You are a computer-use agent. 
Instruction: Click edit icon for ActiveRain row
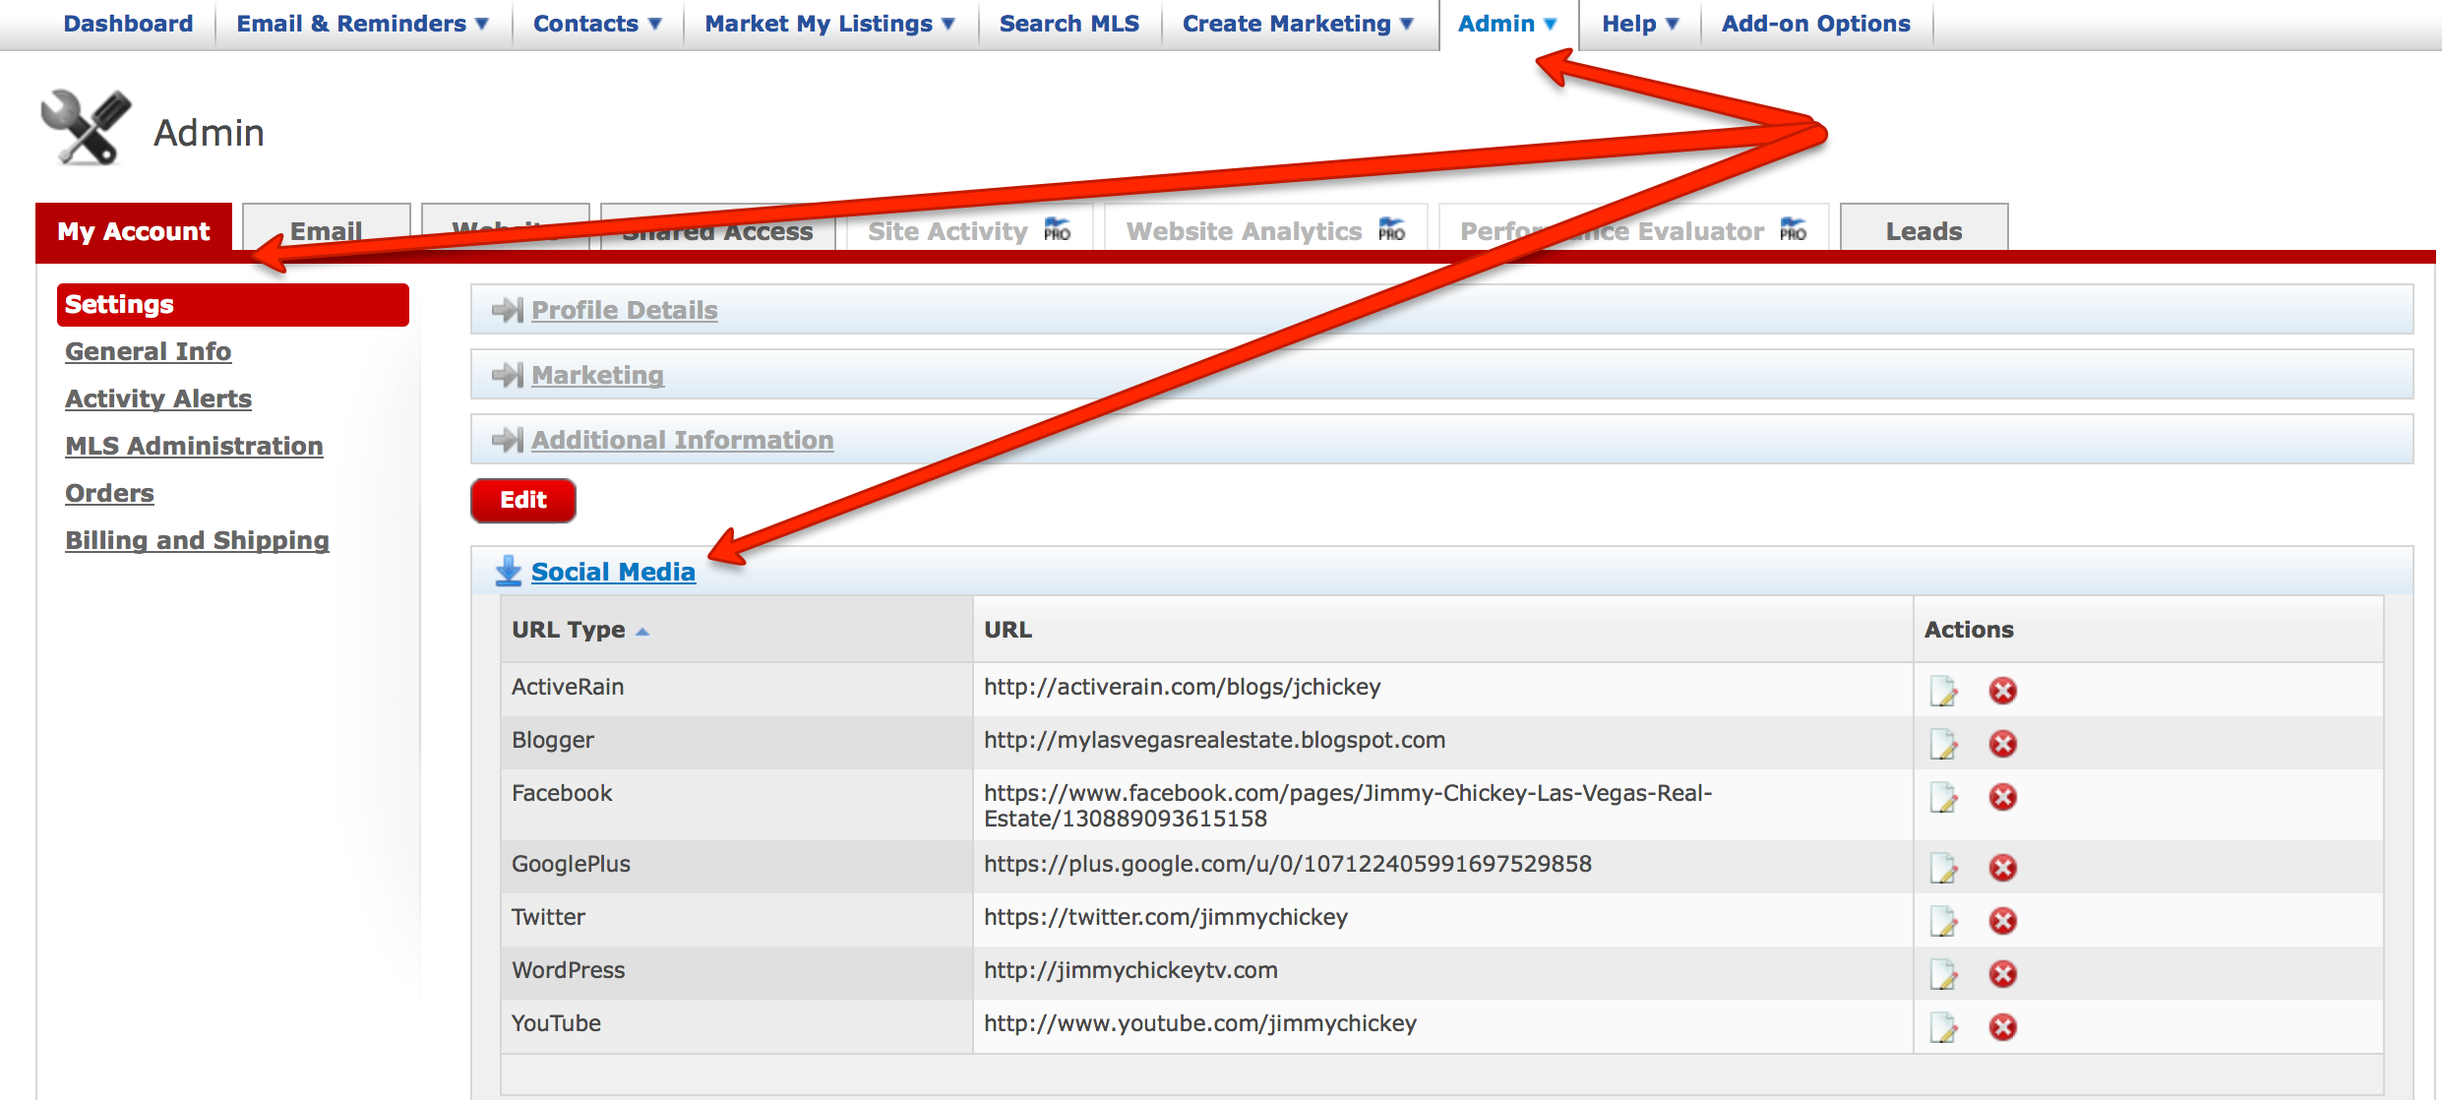1943,691
